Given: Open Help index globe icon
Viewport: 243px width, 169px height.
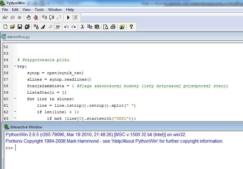Looking at the screenshot, I should point(122,27).
